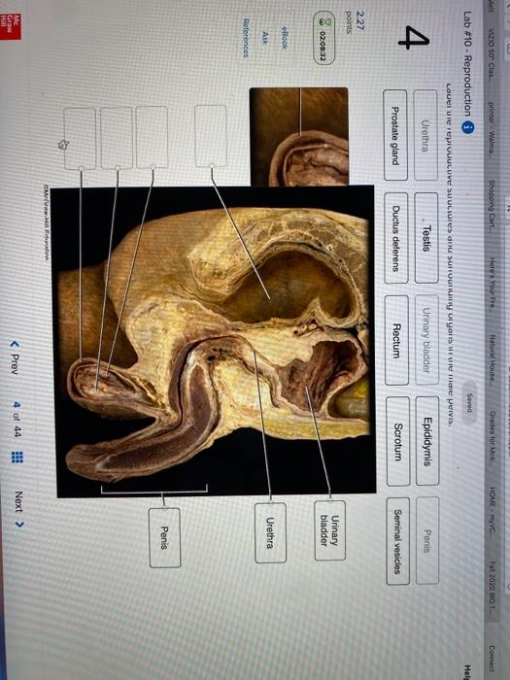
Task: Open the Lab #10 info icon
Action: click(x=467, y=127)
